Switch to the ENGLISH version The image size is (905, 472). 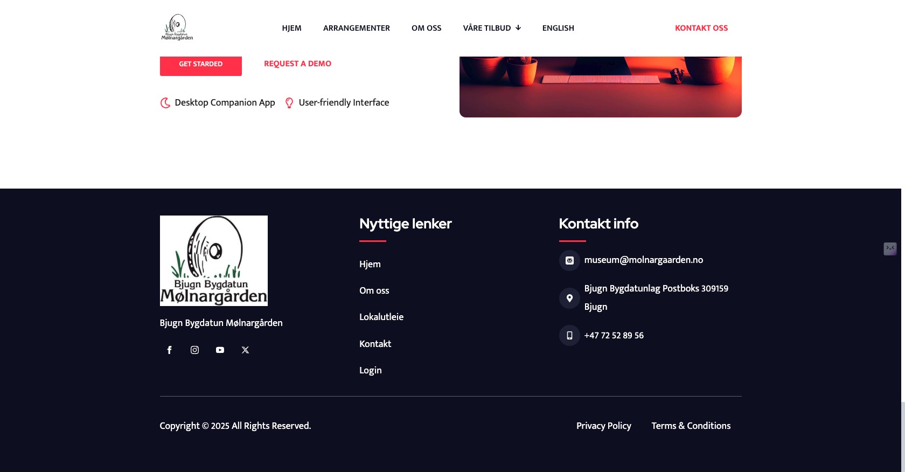(x=558, y=28)
